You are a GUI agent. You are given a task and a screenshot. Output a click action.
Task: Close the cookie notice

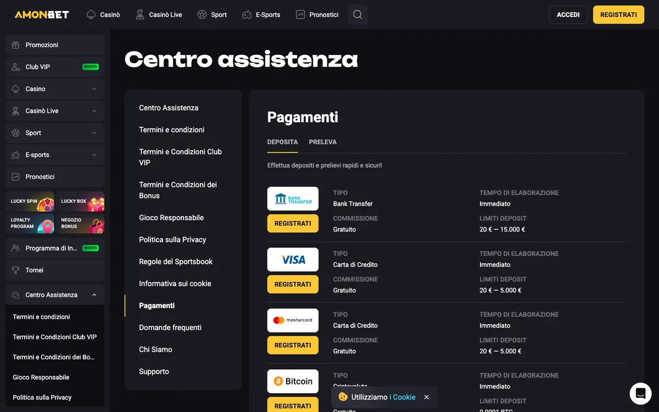[x=427, y=397]
